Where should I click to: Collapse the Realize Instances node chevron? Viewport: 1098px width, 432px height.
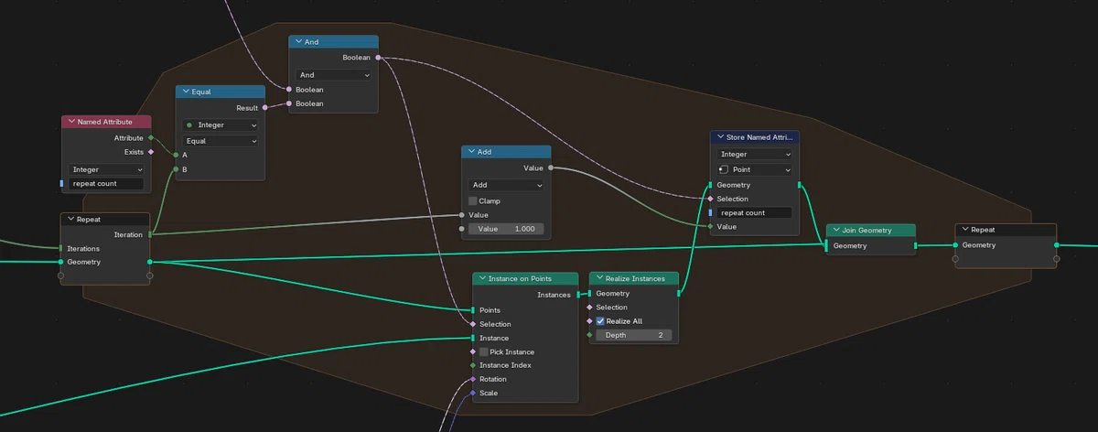[598, 278]
